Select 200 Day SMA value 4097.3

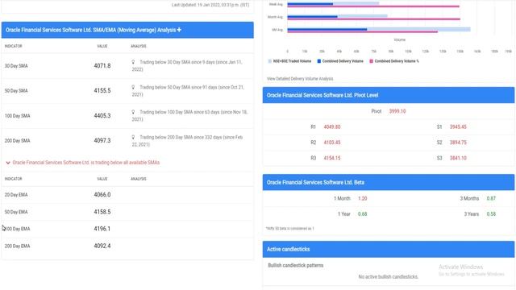click(x=102, y=140)
